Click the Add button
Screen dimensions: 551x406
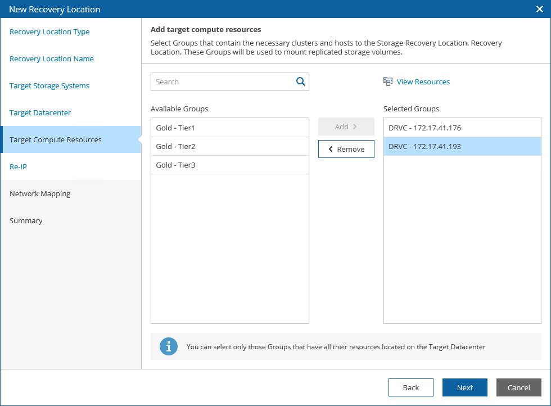point(346,127)
